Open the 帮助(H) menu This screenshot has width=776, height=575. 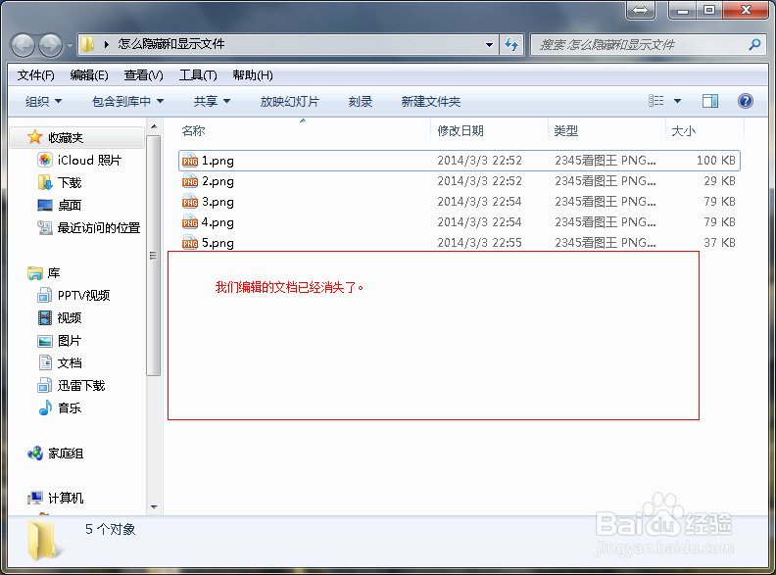253,75
